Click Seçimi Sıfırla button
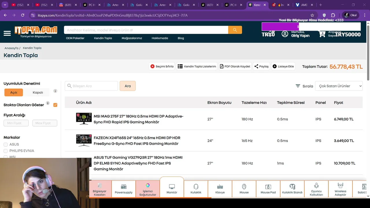The height and width of the screenshot is (208, 370). click(x=162, y=66)
